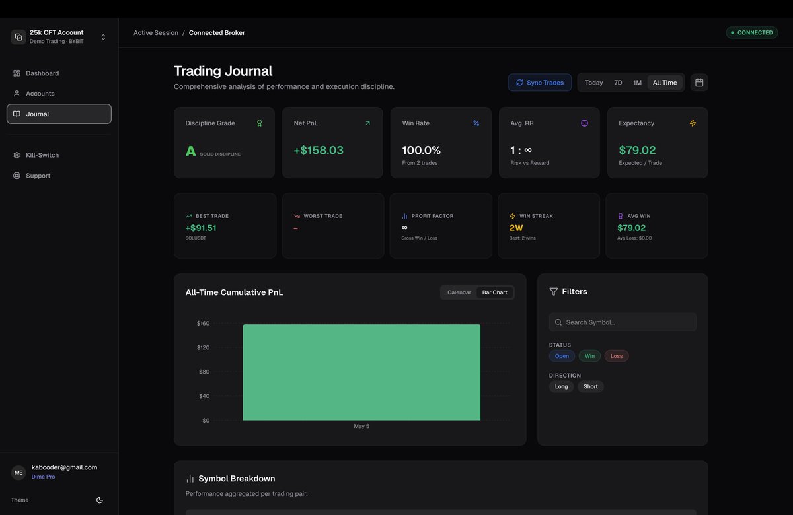Image resolution: width=793 pixels, height=515 pixels.
Task: Click the Win Streak lightning icon
Action: click(x=513, y=216)
